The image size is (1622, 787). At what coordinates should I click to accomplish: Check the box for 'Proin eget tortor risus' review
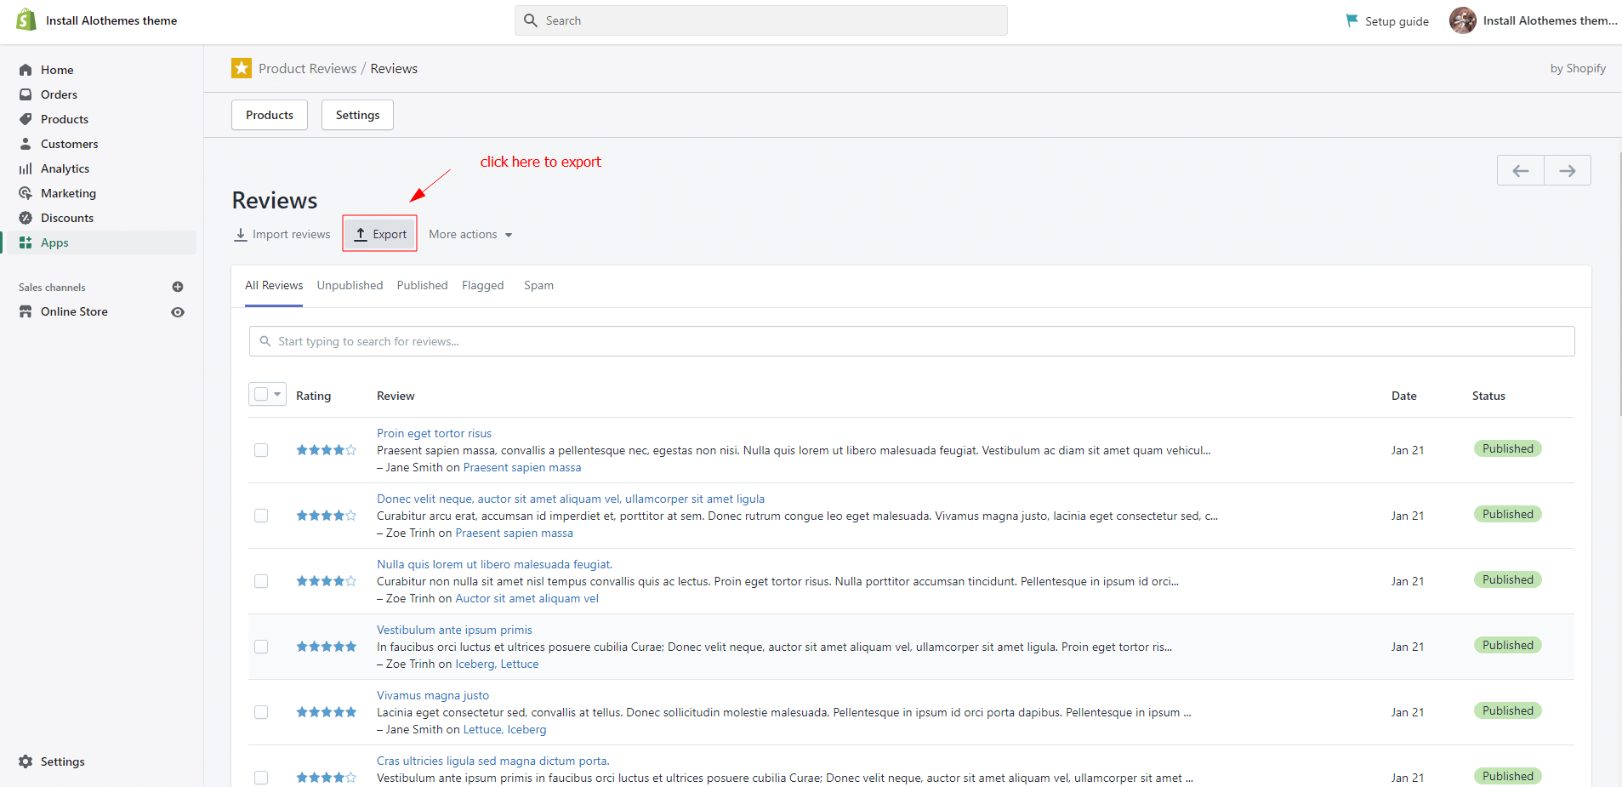261,450
